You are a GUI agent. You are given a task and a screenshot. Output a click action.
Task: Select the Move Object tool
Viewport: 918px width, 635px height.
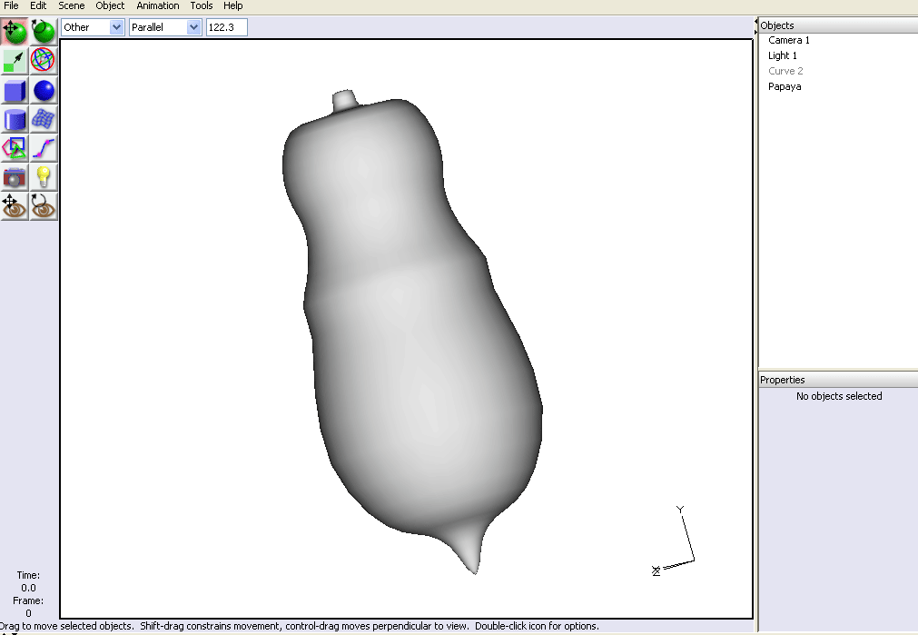[15, 32]
